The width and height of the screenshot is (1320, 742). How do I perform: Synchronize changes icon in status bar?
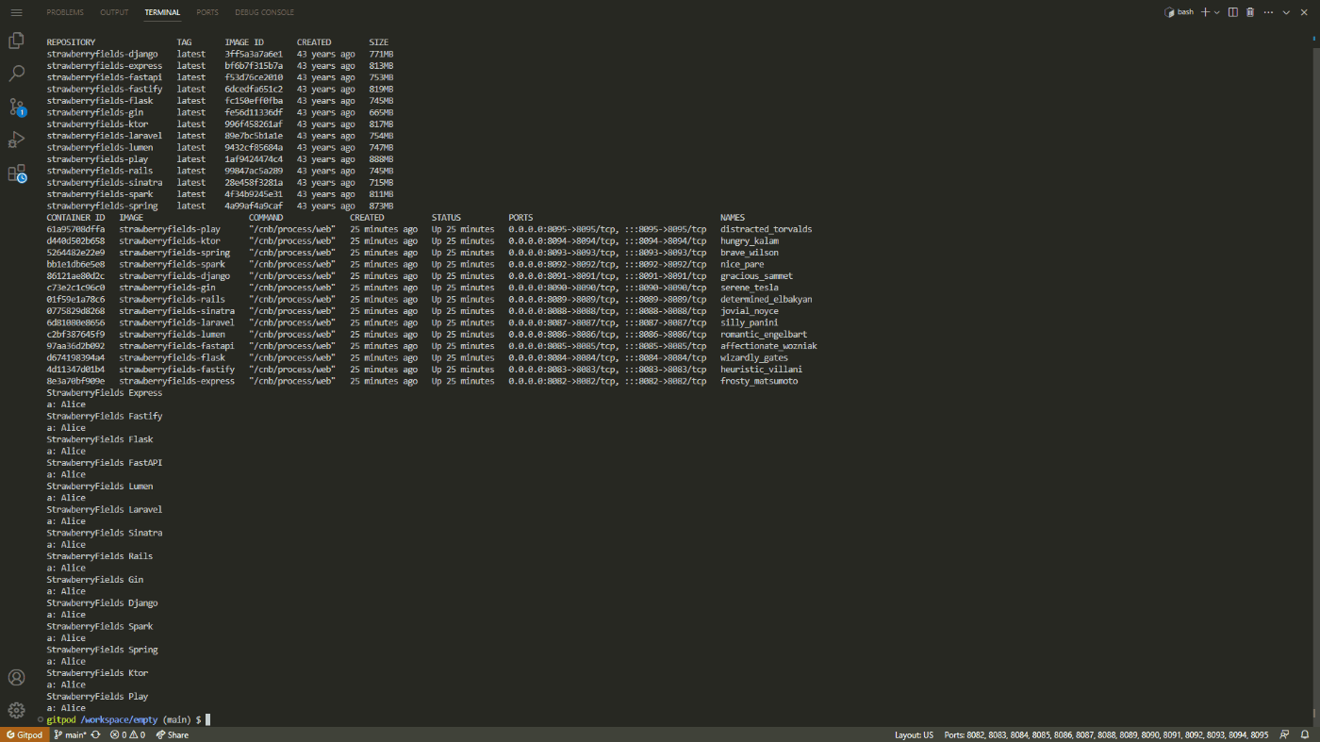95,734
